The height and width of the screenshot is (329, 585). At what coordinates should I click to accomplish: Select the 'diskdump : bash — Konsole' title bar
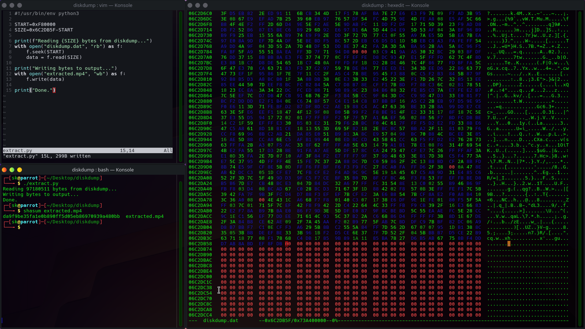[103, 170]
